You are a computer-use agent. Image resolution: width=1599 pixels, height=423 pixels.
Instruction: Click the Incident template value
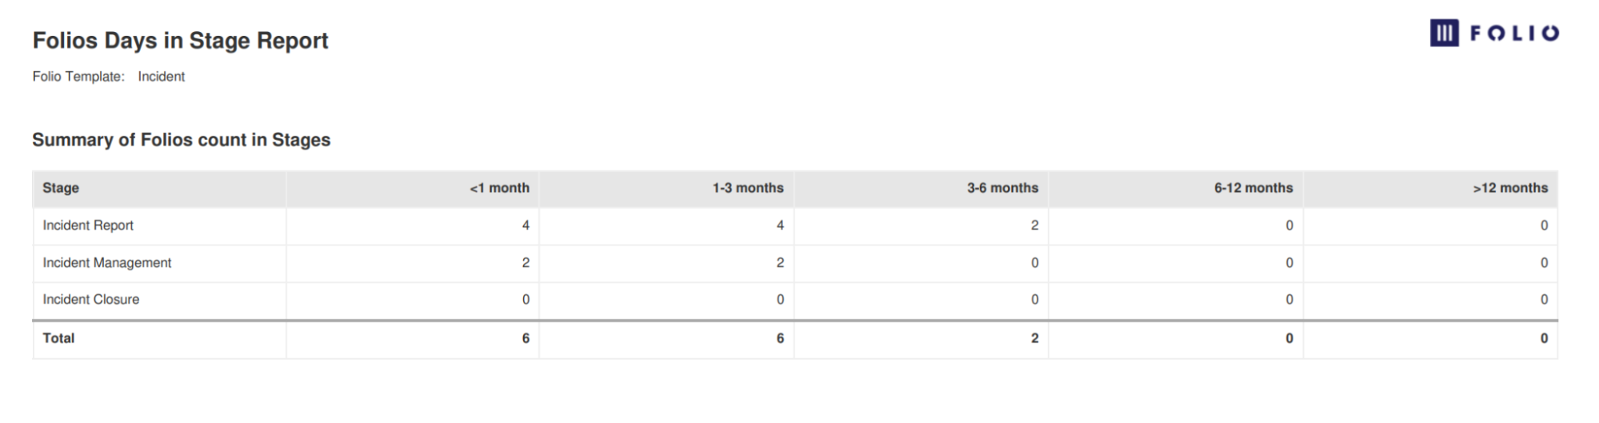click(161, 77)
